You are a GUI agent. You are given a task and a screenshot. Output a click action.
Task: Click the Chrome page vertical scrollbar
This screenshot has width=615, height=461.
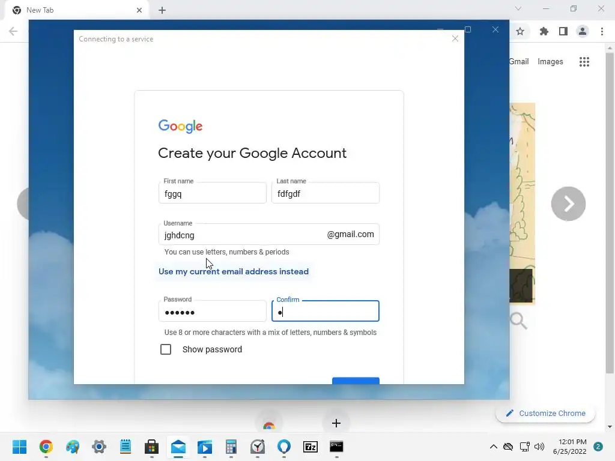point(610,212)
